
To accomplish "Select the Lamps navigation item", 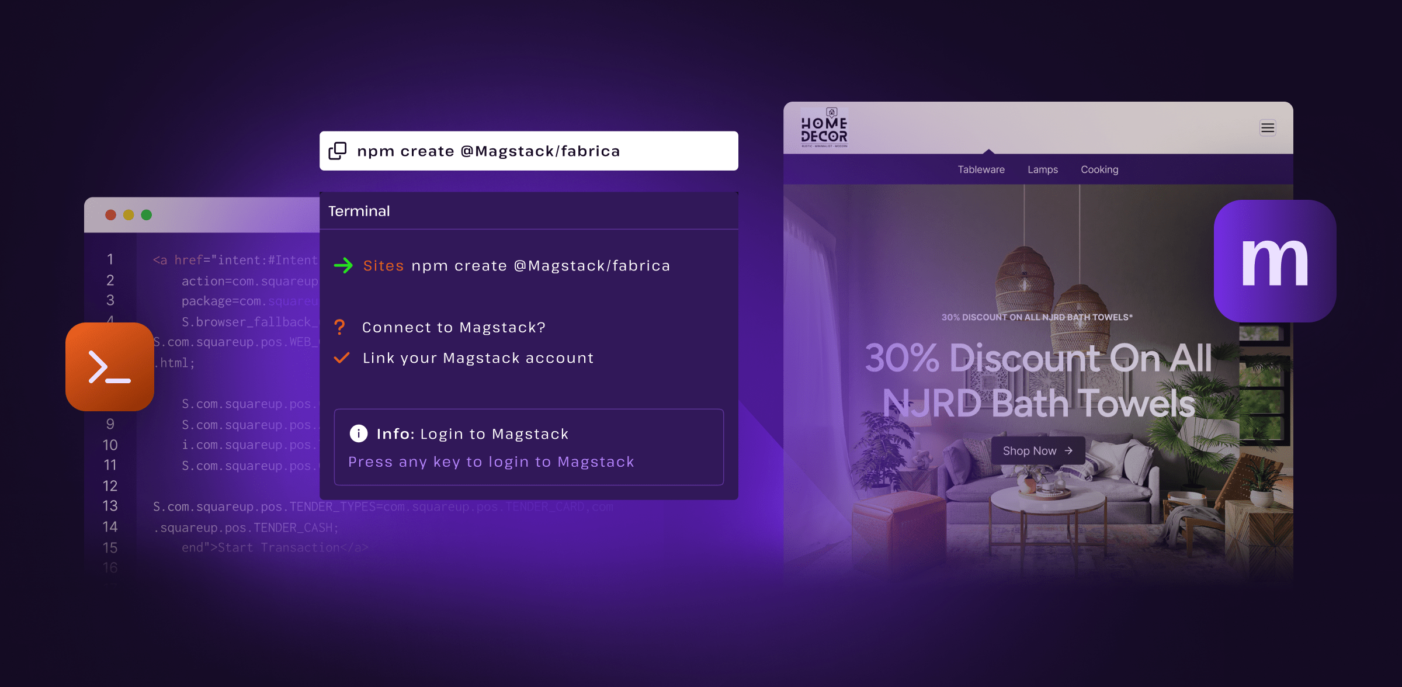I will tap(1042, 169).
